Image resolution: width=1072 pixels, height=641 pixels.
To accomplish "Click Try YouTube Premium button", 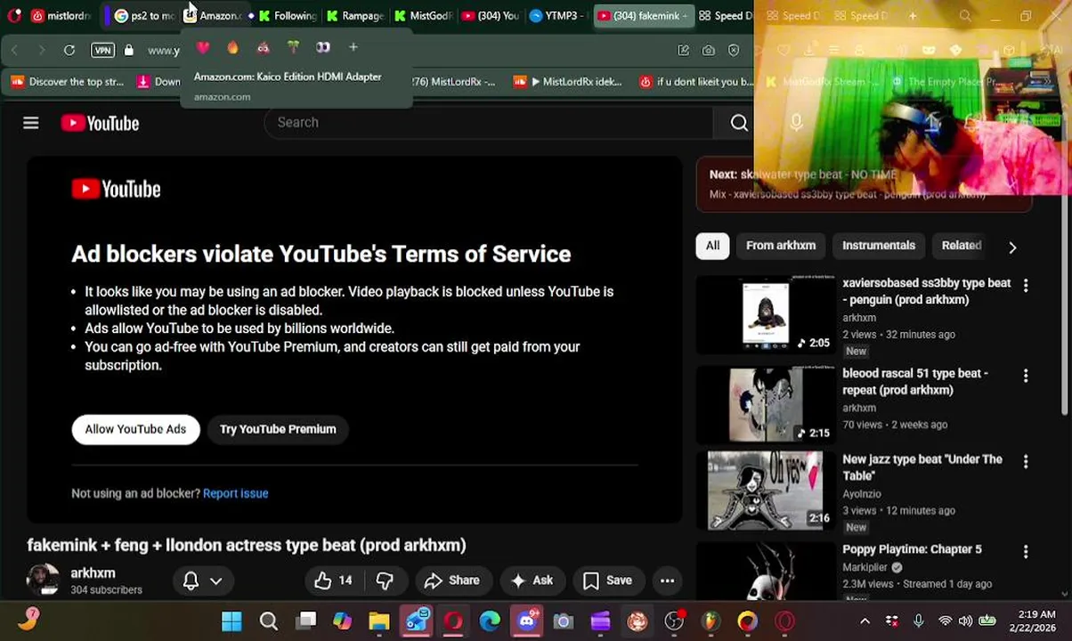I will click(x=278, y=429).
